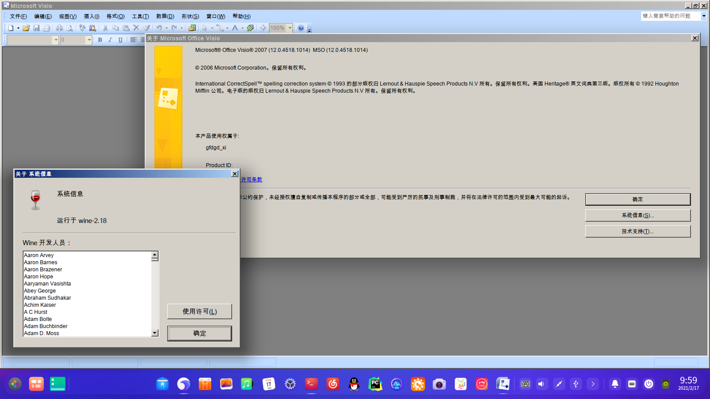Viewport: 710px width, 399px height.
Task: Select the Text tool icon
Action: click(x=235, y=28)
